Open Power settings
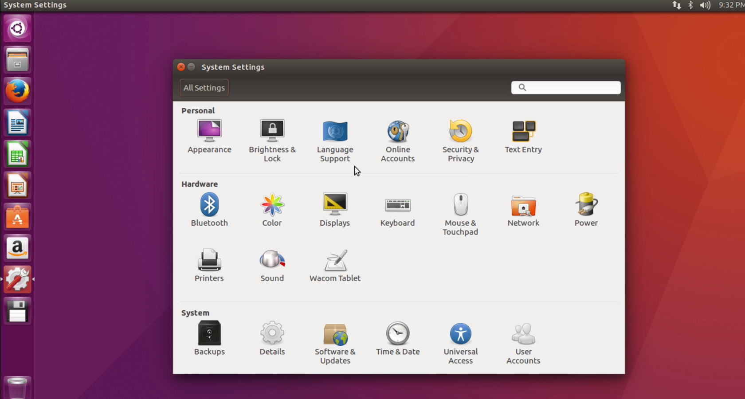Viewport: 745px width, 399px height. (586, 210)
